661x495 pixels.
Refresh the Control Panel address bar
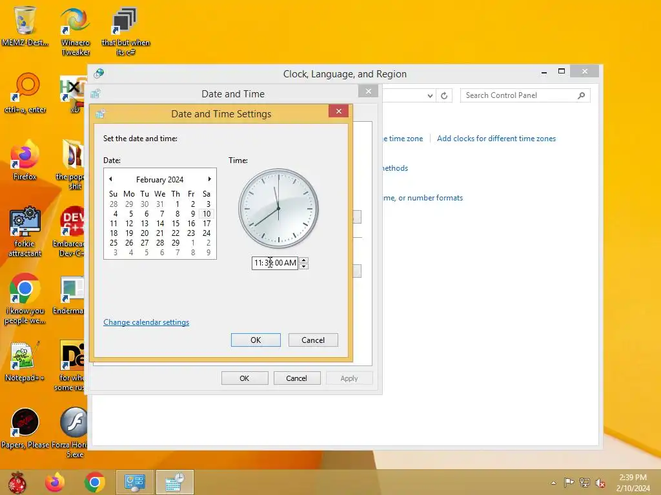coord(444,95)
